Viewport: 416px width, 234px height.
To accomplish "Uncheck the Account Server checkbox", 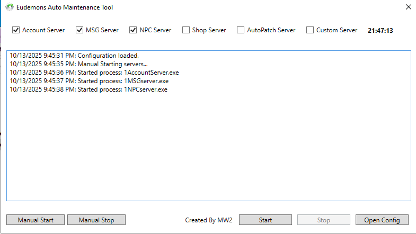I will pos(16,30).
